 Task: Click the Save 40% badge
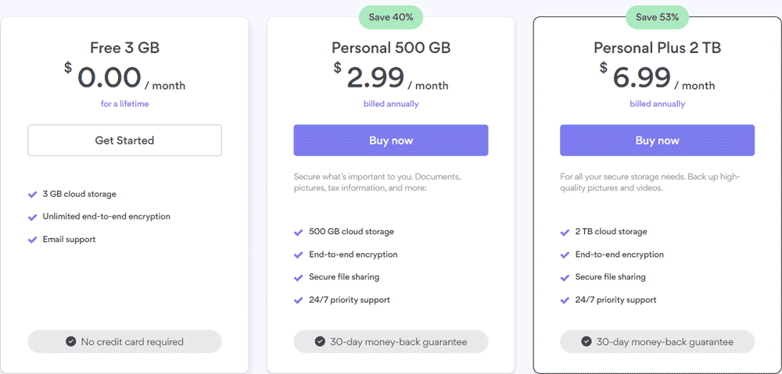pos(391,16)
